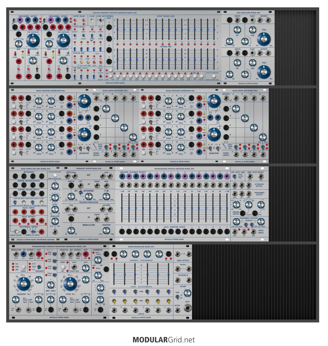Click local program input F jack

pos(227,231)
